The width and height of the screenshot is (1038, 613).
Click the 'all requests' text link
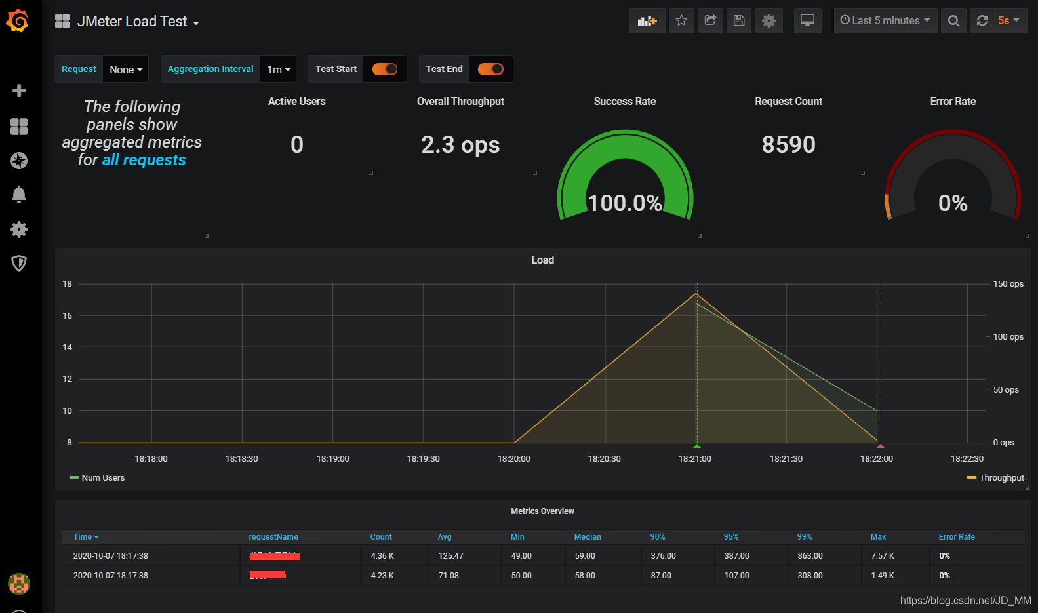click(144, 160)
